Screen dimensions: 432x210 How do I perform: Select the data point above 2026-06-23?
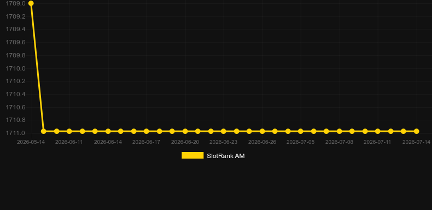pyautogui.click(x=224, y=131)
